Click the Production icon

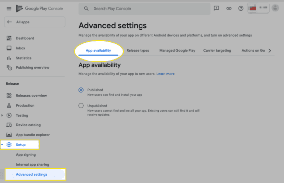(x=9, y=105)
